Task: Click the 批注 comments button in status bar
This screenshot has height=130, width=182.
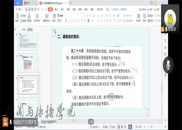Action: click(x=113, y=127)
